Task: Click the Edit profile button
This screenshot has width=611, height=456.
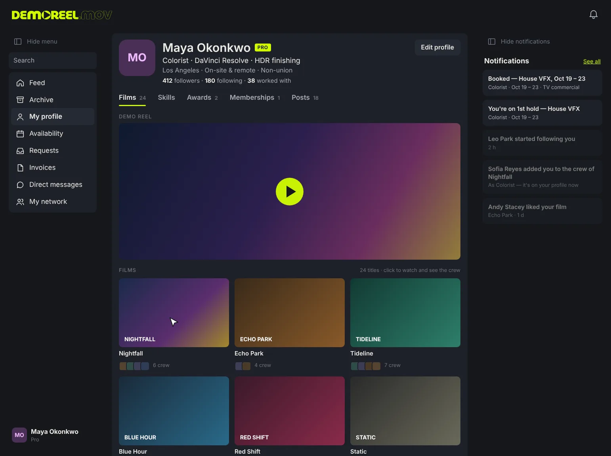Action: 437,47
